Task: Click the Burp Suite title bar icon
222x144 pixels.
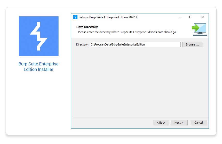Action: (x=75, y=17)
